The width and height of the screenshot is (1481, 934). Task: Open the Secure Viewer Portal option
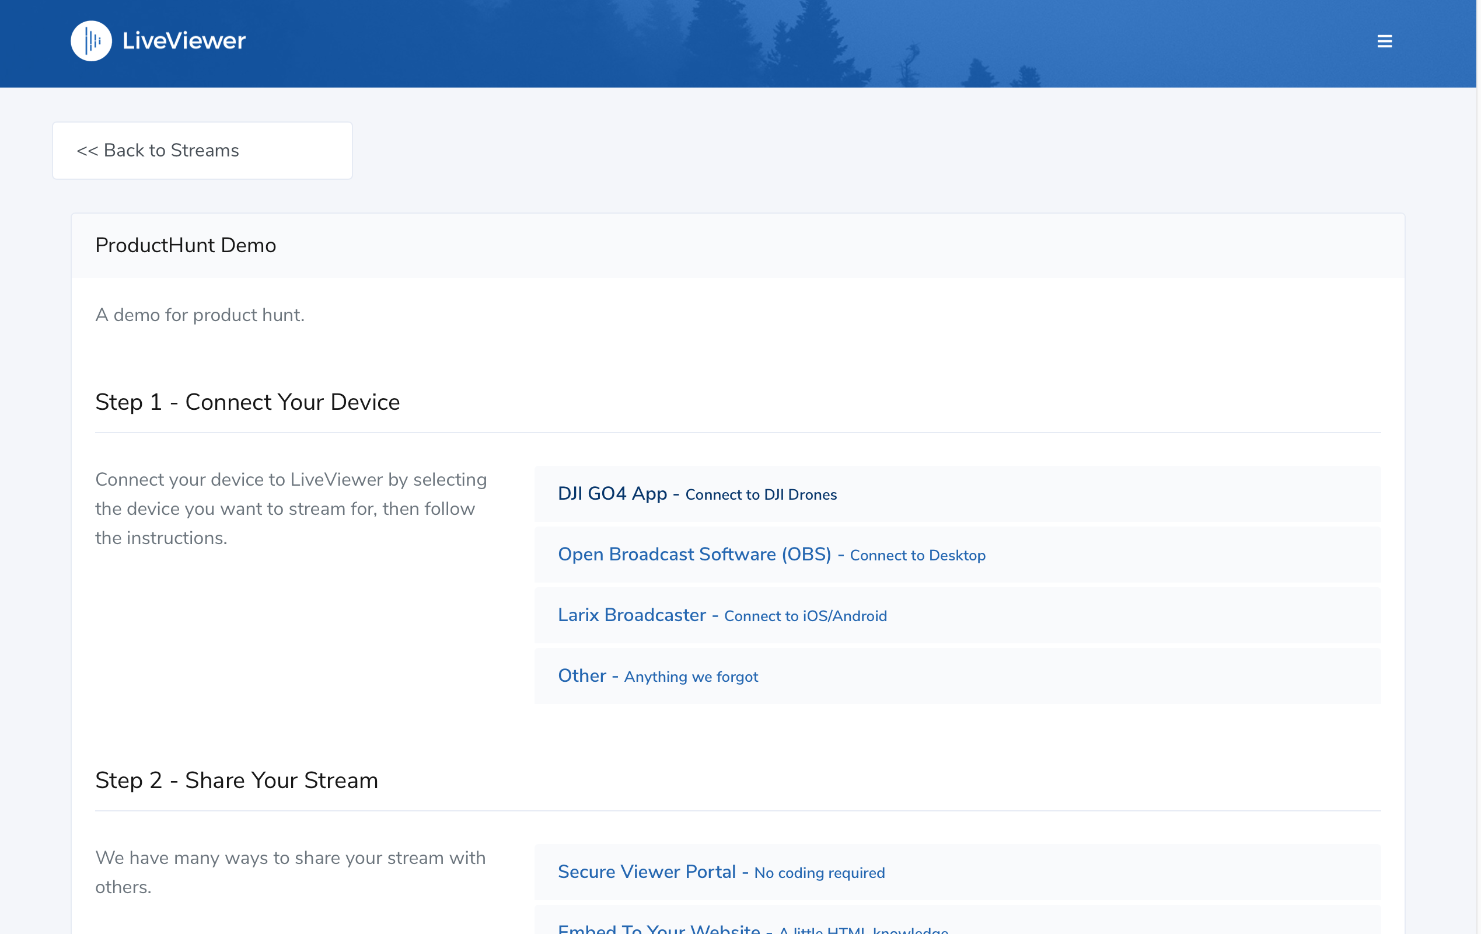click(x=647, y=872)
